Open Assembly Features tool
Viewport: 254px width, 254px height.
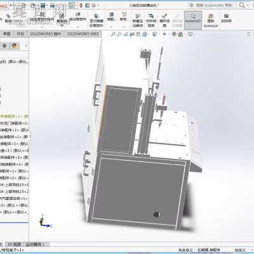111,17
